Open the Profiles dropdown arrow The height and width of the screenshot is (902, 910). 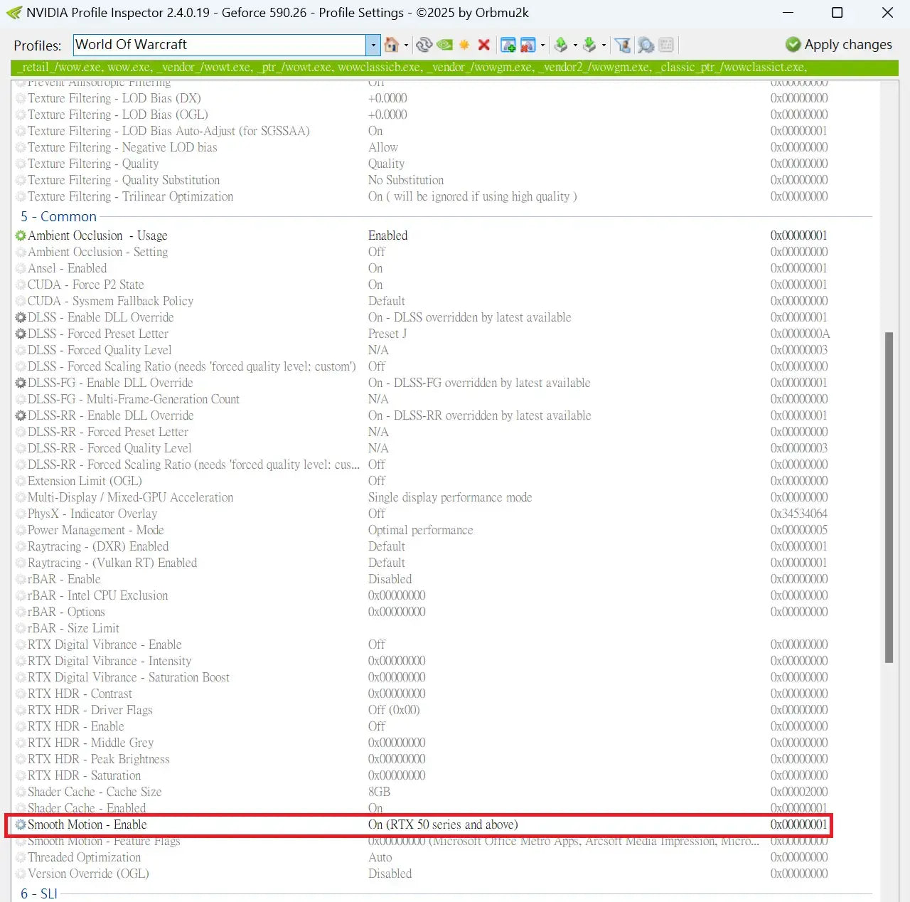[373, 45]
